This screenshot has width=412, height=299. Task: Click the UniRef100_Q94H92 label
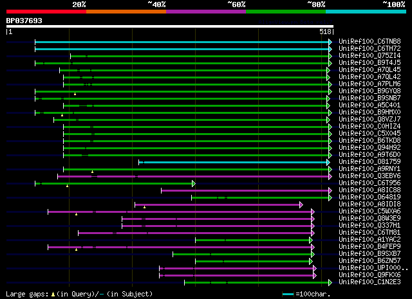pyautogui.click(x=370, y=148)
